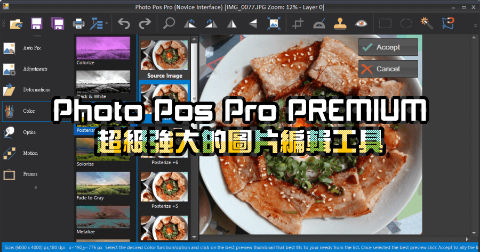Click the preview list scroll-down arrow
This screenshot has height=252, width=480.
pos(194,237)
